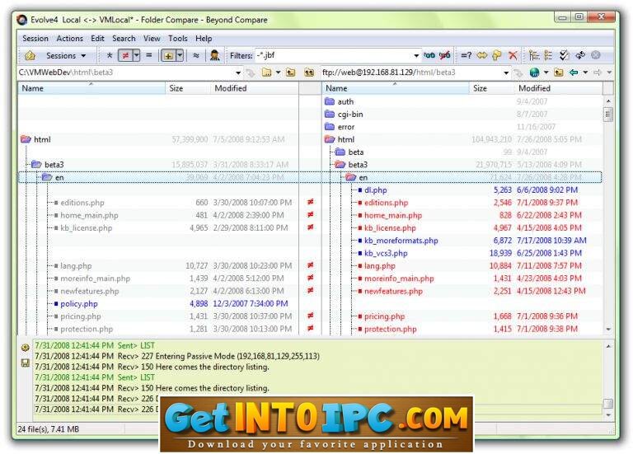This screenshot has height=454, width=633.
Task: Open the left path history dropdown
Action: [238, 73]
